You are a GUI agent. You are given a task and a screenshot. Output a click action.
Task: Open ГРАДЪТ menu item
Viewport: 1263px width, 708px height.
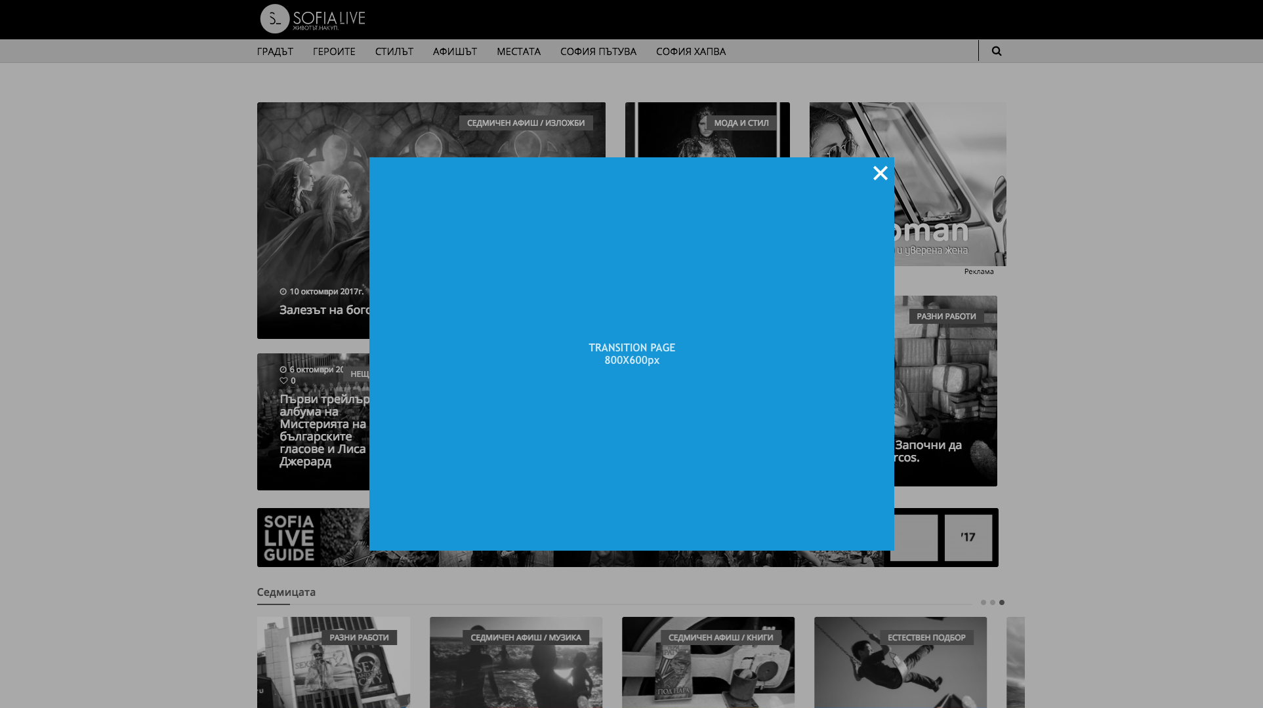click(275, 51)
